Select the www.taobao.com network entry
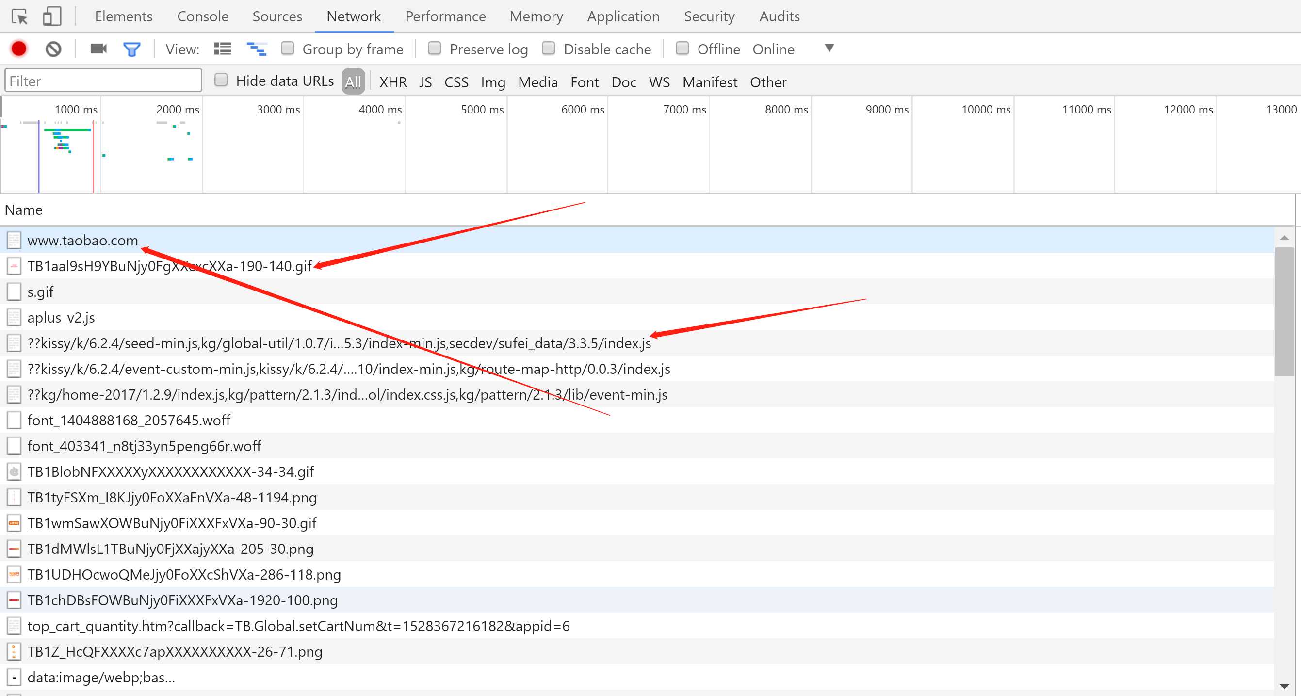This screenshot has height=696, width=1301. pos(83,241)
